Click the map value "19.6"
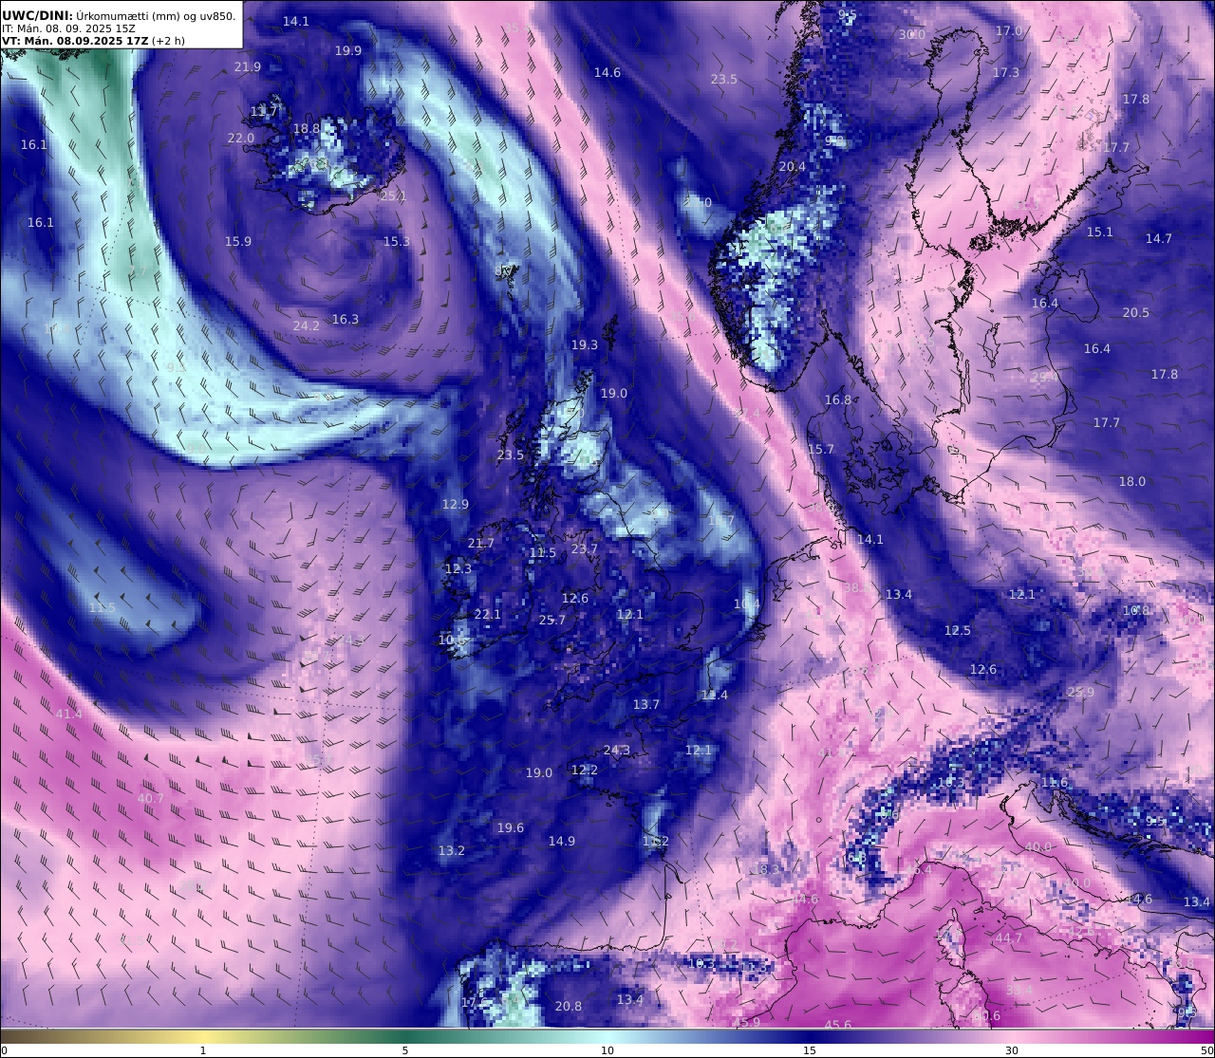The height and width of the screenshot is (1058, 1215). click(x=511, y=828)
